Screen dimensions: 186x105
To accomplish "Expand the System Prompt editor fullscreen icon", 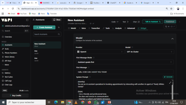I will pyautogui.click(x=170, y=83).
